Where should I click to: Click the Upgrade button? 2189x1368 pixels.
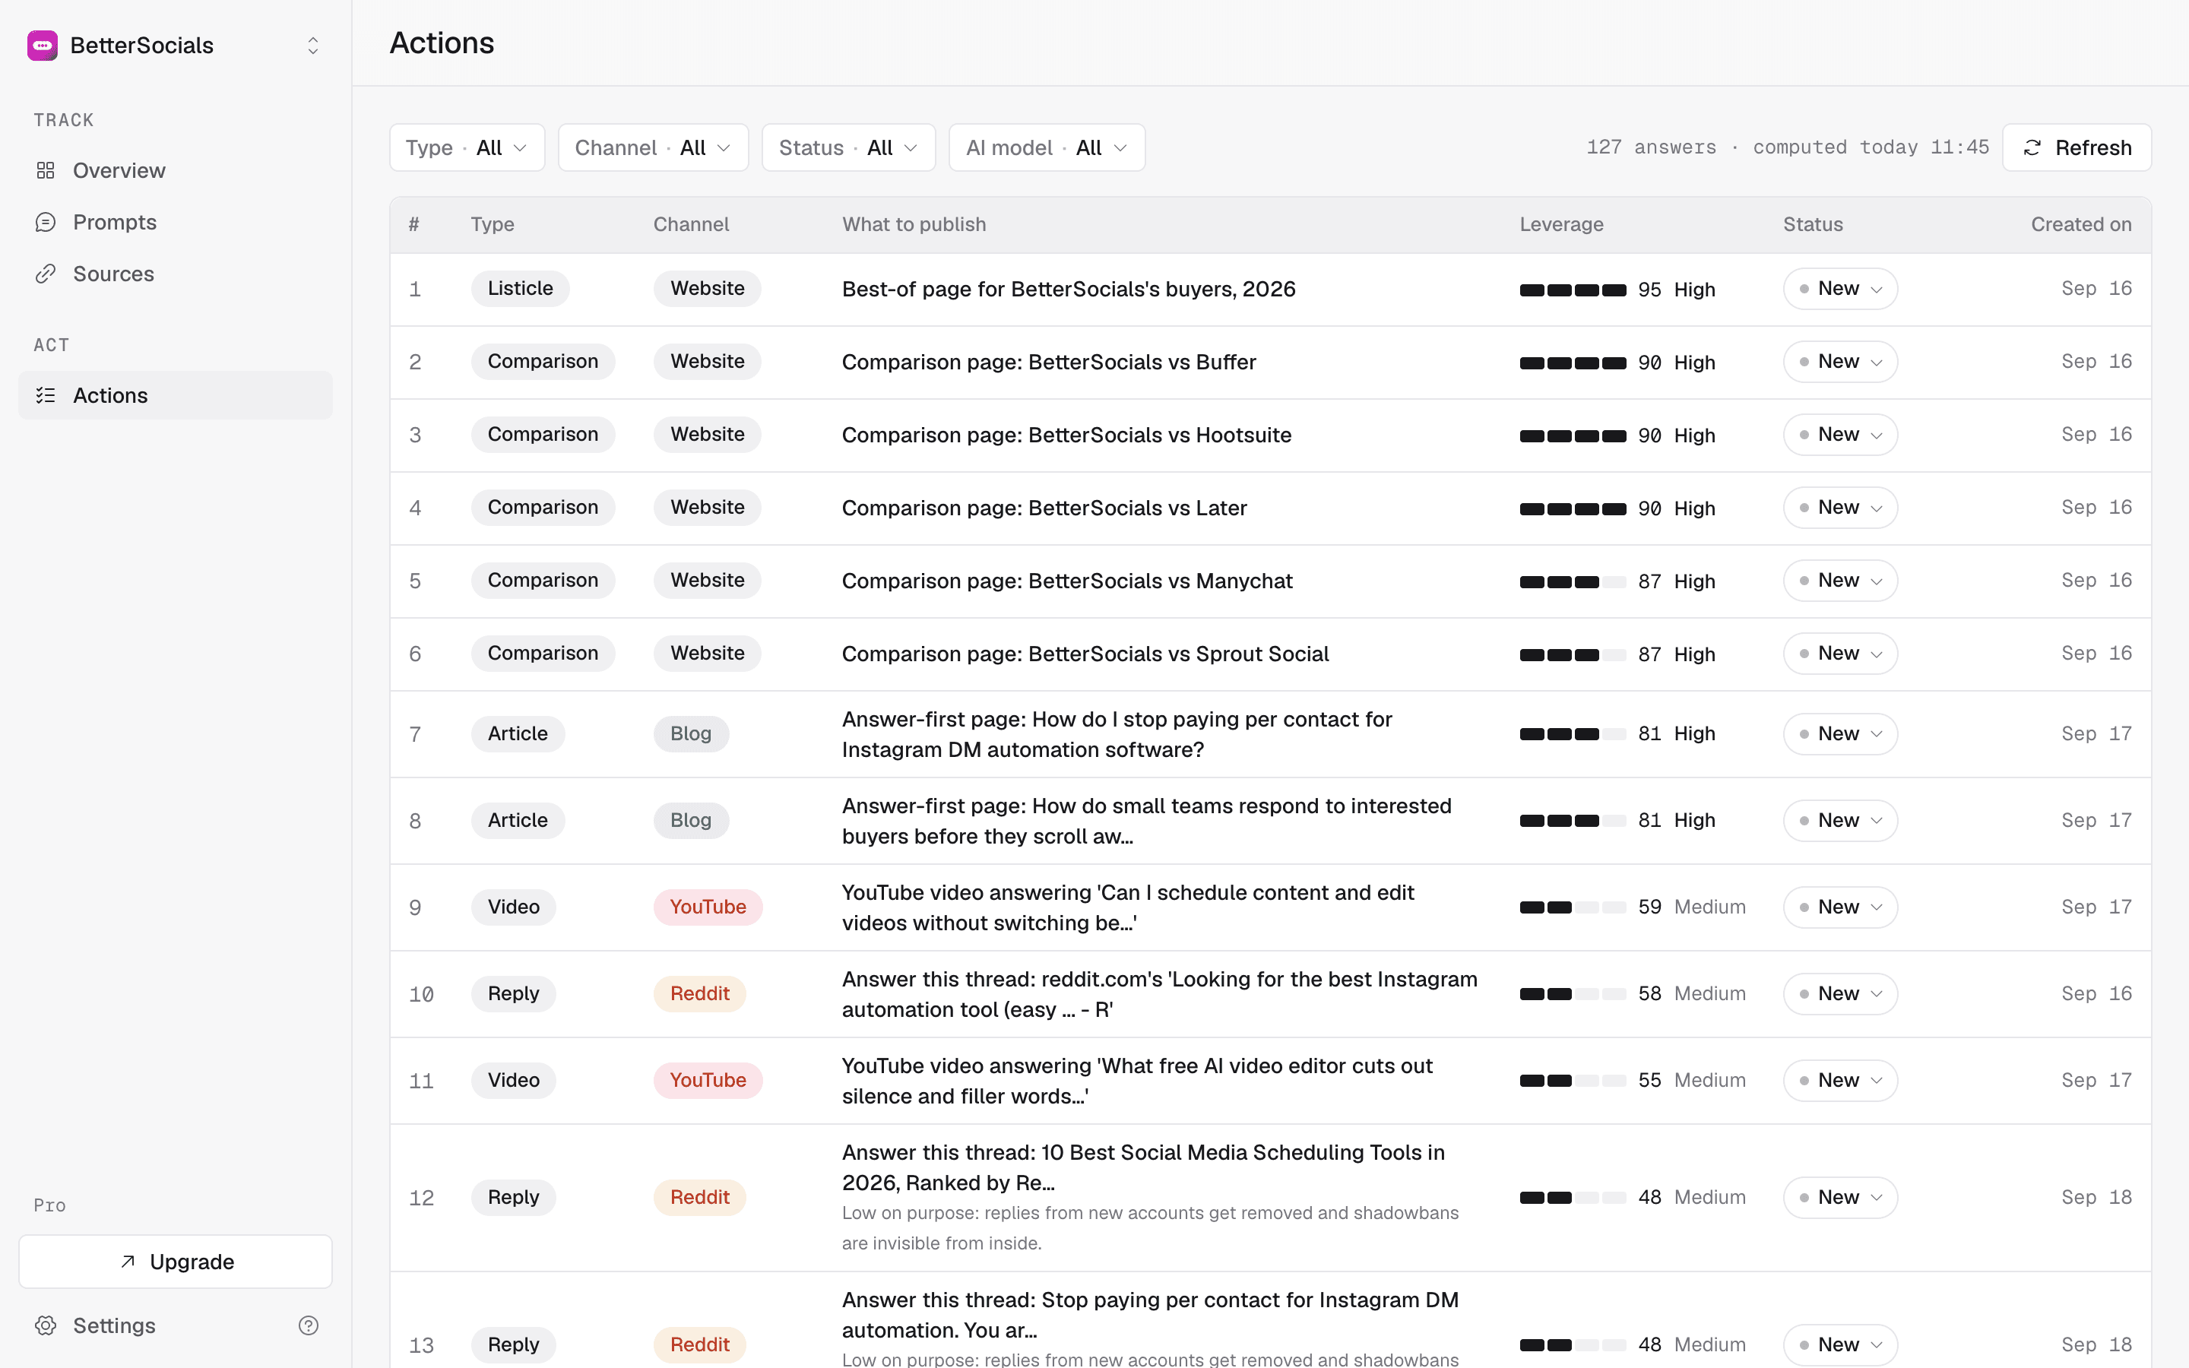click(x=176, y=1262)
